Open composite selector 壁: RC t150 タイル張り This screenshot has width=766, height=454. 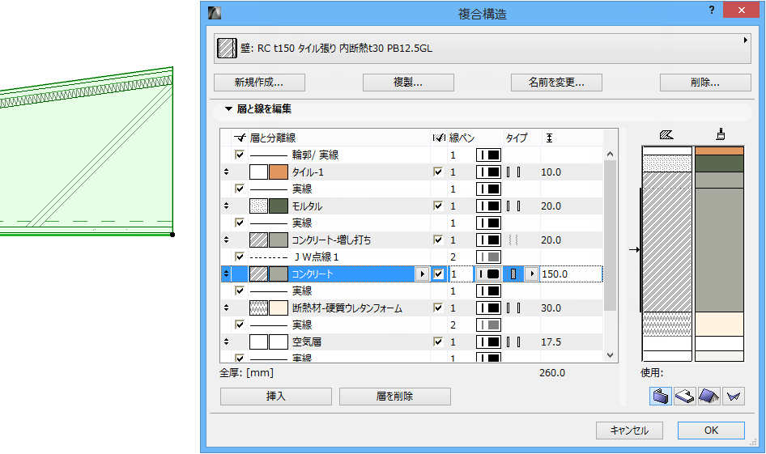(482, 49)
